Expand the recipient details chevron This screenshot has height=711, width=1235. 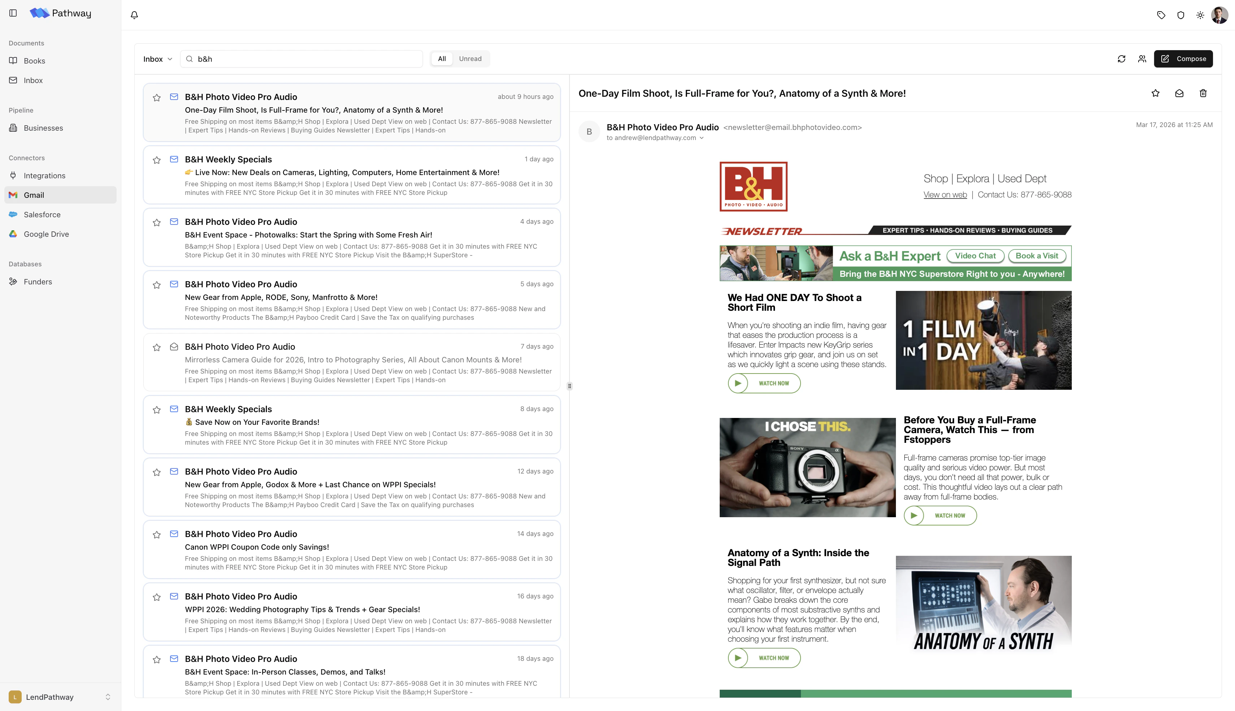[702, 138]
